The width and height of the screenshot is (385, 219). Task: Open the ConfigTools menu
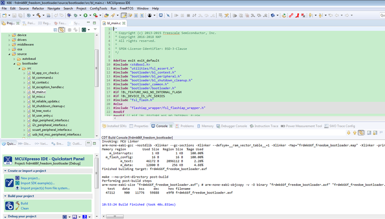coord(99,8)
